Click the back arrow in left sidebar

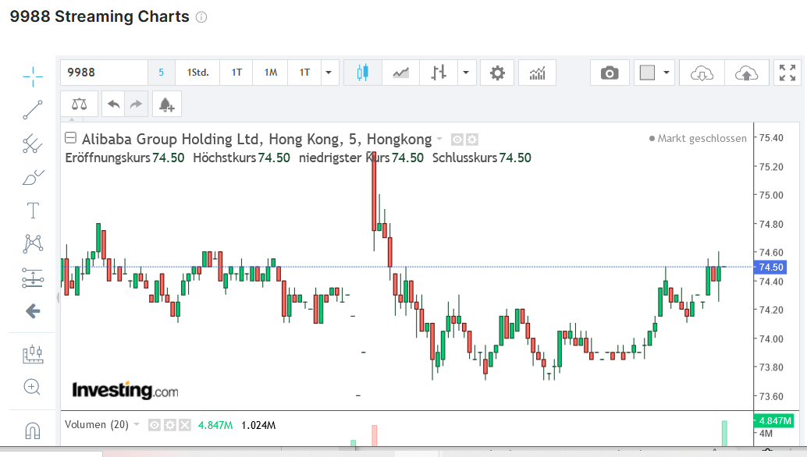tap(33, 311)
